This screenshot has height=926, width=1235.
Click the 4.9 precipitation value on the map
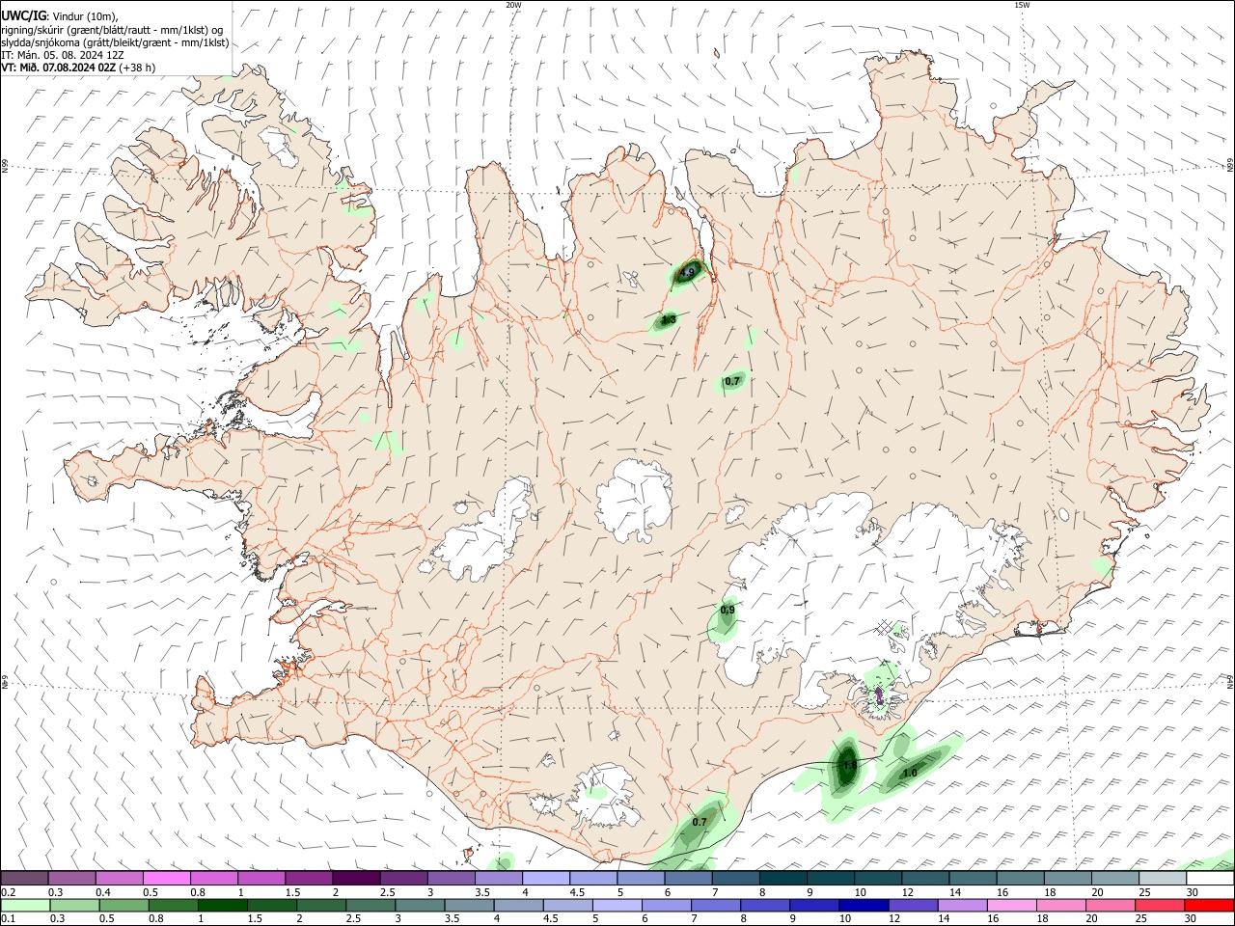point(687,273)
